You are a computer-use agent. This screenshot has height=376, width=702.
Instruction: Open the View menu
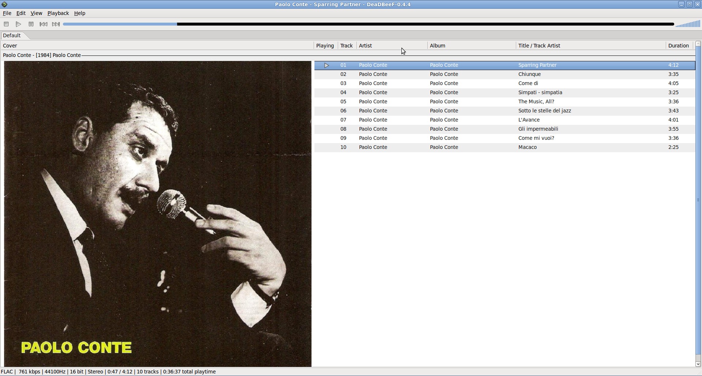click(36, 13)
